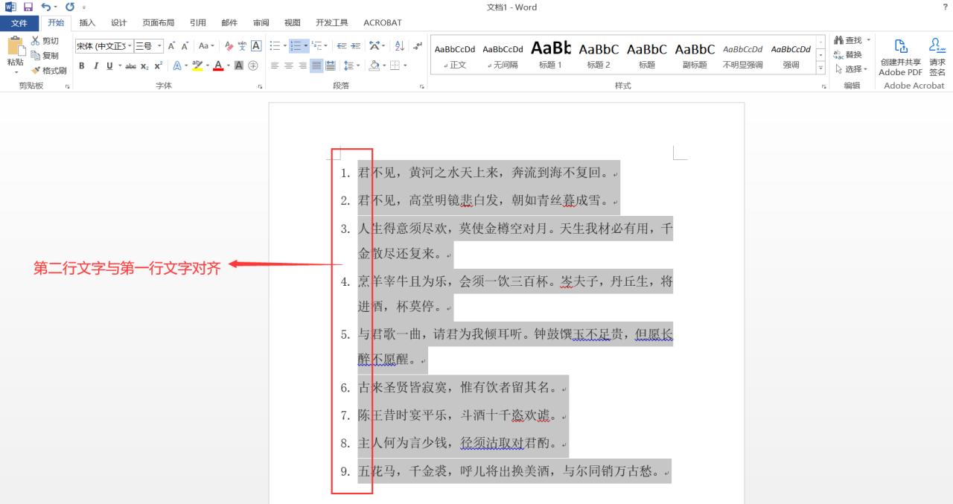Toggle Bold formatting
The width and height of the screenshot is (953, 504).
82,66
